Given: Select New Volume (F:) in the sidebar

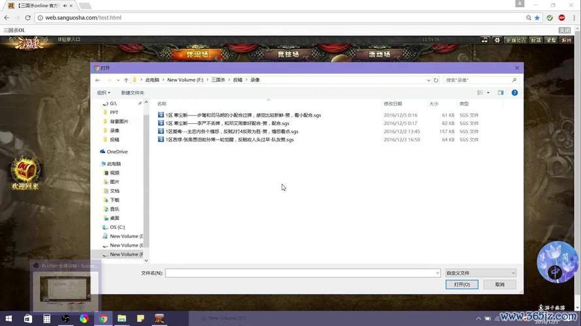Looking at the screenshot, I should coord(122,254).
